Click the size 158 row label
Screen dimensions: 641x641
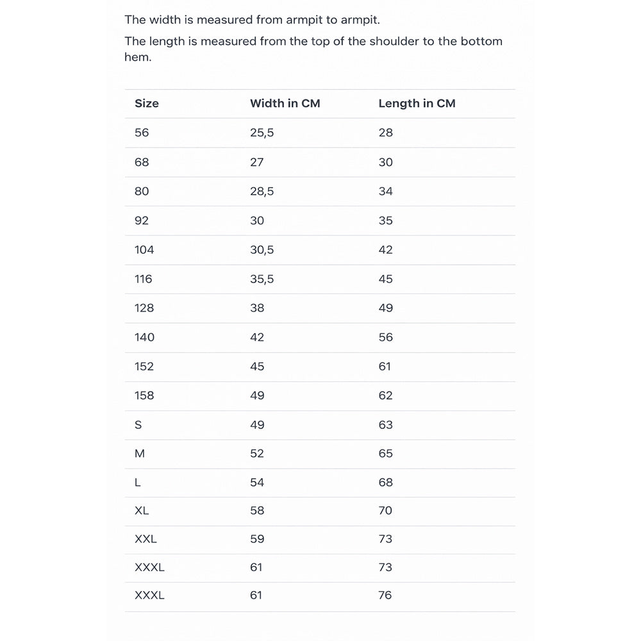(x=144, y=395)
